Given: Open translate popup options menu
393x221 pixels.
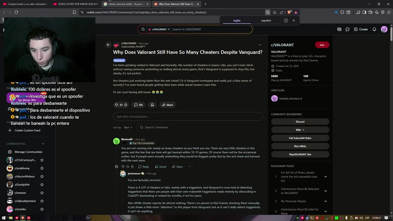Looking at the screenshot, I should tap(286, 21).
